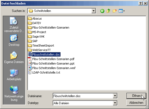The image size is (149, 109).
Task: Select Fibu-Schnittstellen-Szenarien.pdf file
Action: (x=51, y=59)
